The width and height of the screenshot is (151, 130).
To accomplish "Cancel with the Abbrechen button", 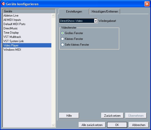I will [x=139, y=125].
